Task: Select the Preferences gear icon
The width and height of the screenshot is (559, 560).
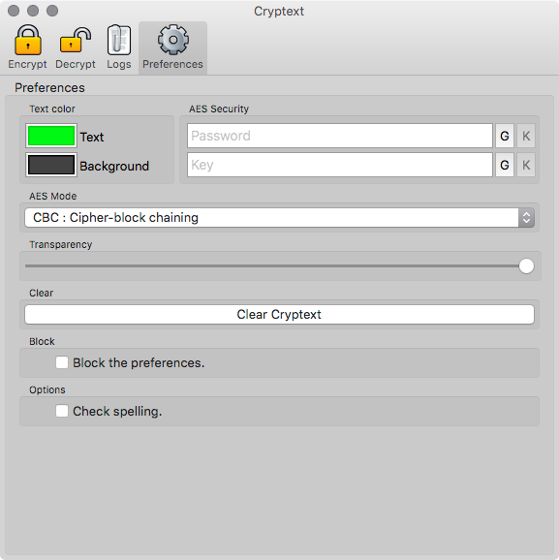Action: [173, 40]
